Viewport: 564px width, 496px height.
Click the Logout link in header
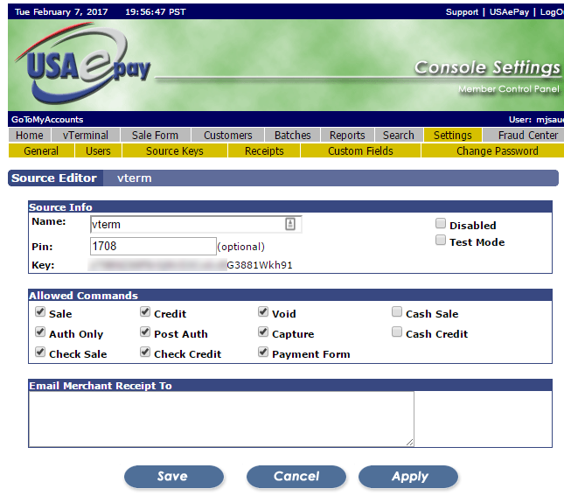coord(552,12)
